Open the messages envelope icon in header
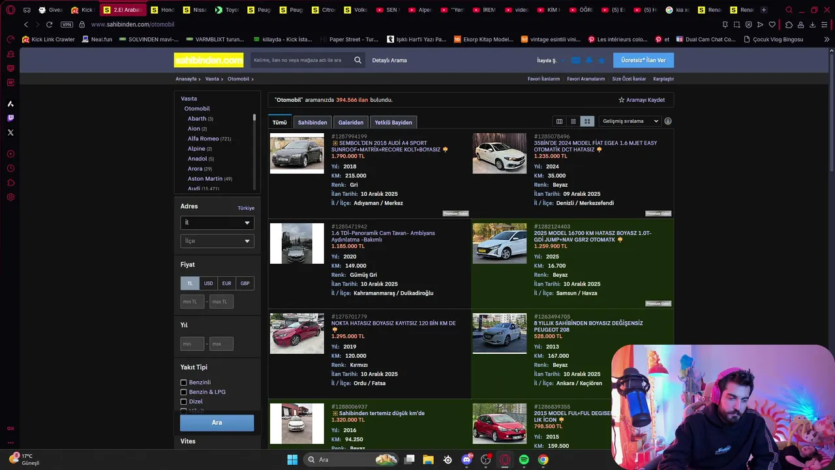835x470 pixels. (x=575, y=60)
